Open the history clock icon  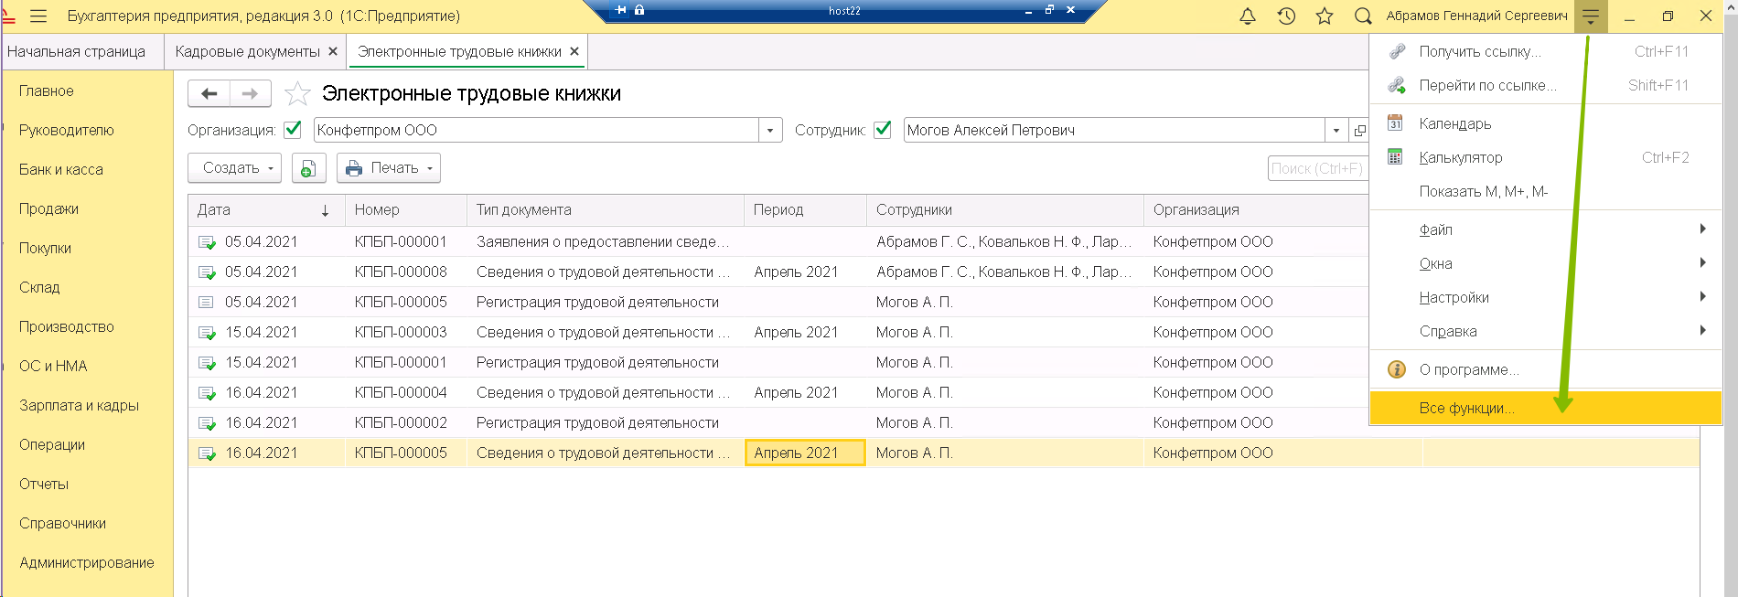pyautogui.click(x=1286, y=16)
